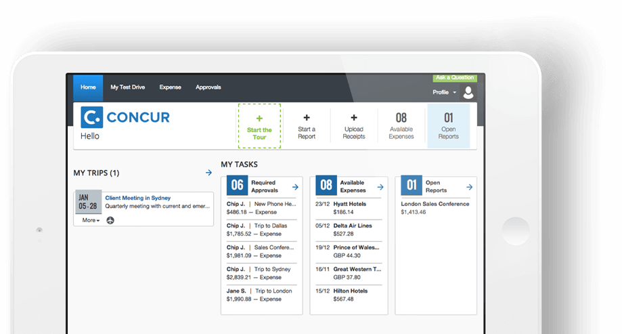Open the profile avatar icon
This screenshot has width=622, height=334.
[x=468, y=92]
